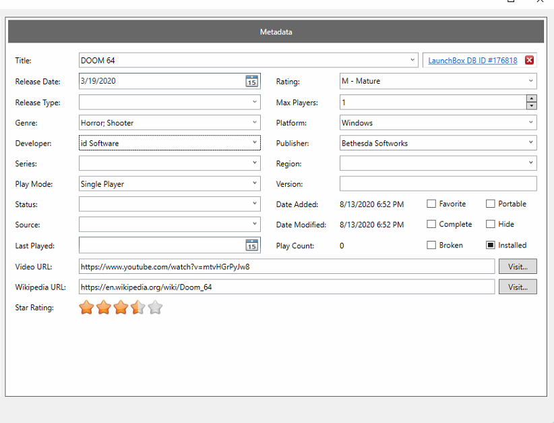Set rating to the third star
This screenshot has width=554, height=423.
(121, 308)
